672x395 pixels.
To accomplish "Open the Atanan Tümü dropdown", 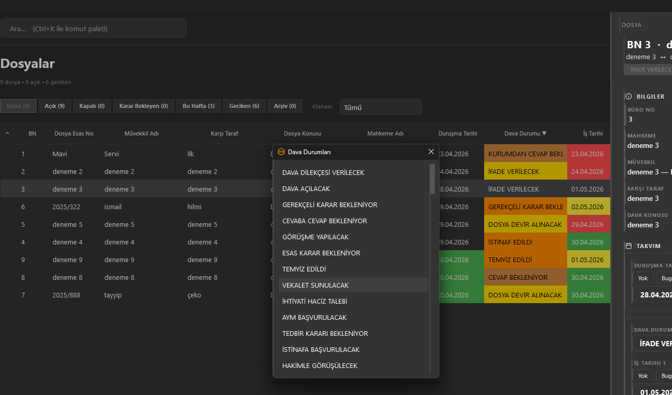I will pos(380,107).
